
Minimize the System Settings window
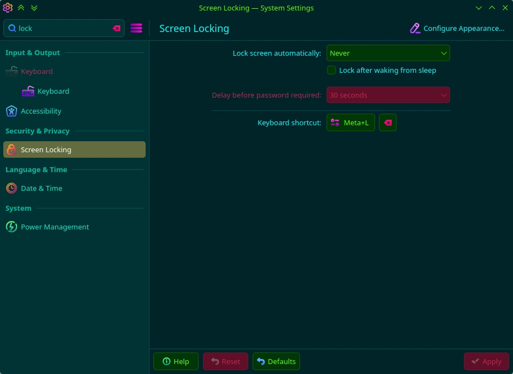pyautogui.click(x=479, y=8)
